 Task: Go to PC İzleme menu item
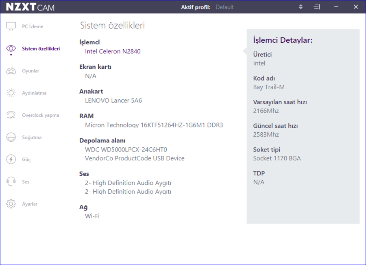coord(33,26)
